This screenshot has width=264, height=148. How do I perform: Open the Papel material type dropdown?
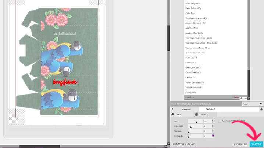click(x=252, y=104)
